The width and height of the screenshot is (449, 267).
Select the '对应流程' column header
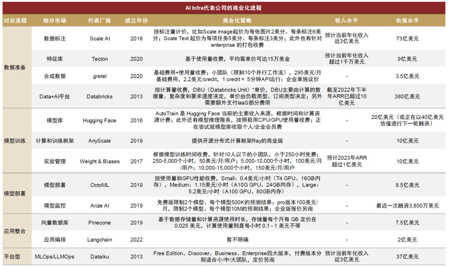[15, 21]
